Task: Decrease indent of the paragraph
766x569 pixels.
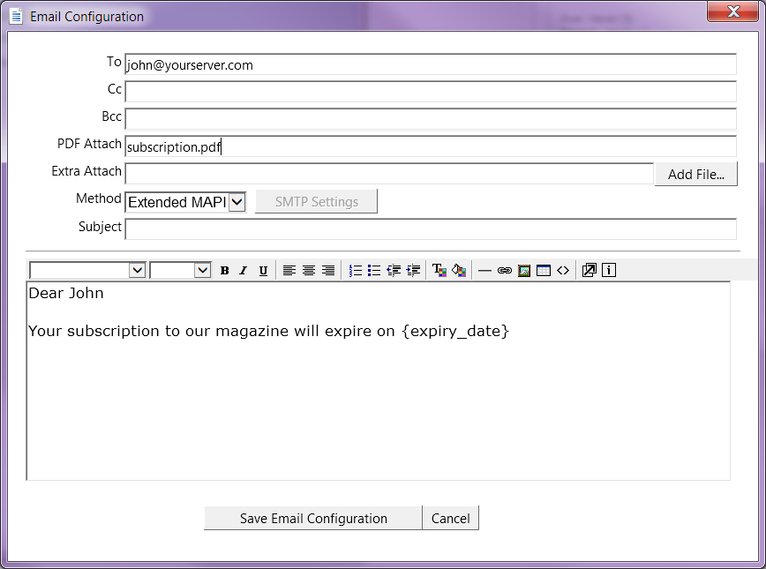Action: point(394,271)
